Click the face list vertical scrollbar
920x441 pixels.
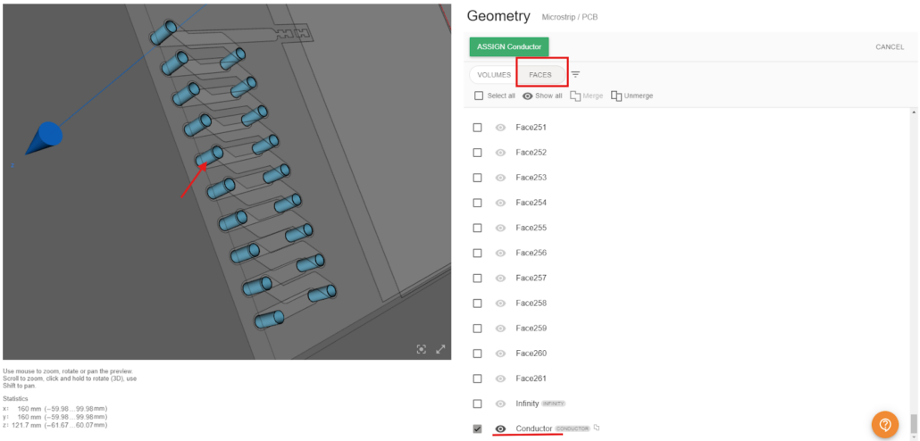click(912, 268)
